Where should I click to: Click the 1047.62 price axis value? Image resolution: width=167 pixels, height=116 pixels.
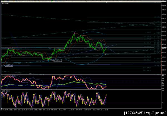point(164,66)
